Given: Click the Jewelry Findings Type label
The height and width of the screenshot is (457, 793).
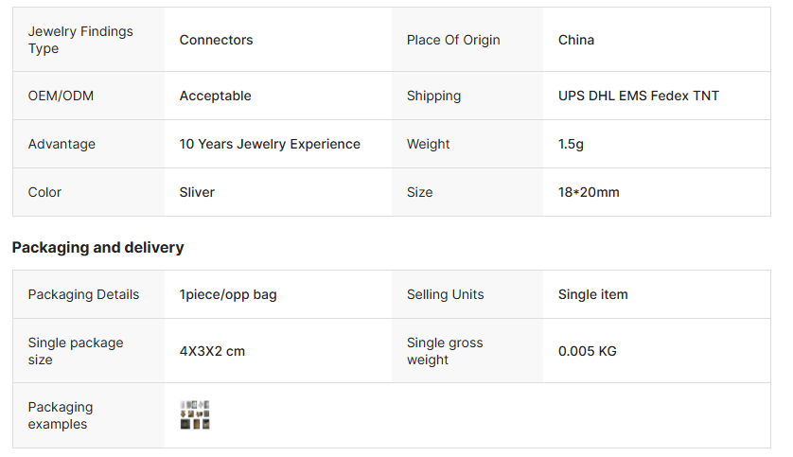Looking at the screenshot, I should 80,40.
